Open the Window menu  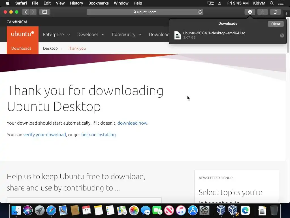[x=121, y=3]
